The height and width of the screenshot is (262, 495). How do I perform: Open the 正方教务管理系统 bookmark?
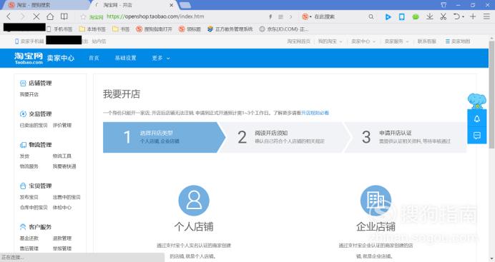tap(230, 29)
